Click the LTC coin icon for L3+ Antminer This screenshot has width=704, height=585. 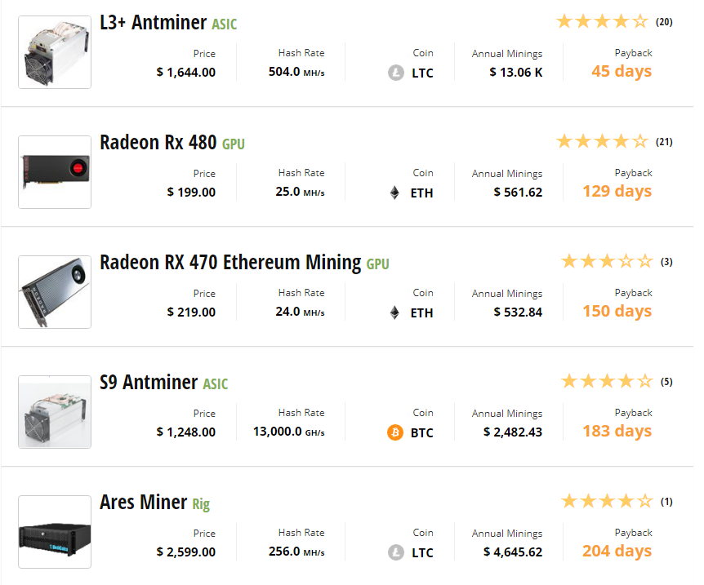coord(395,73)
